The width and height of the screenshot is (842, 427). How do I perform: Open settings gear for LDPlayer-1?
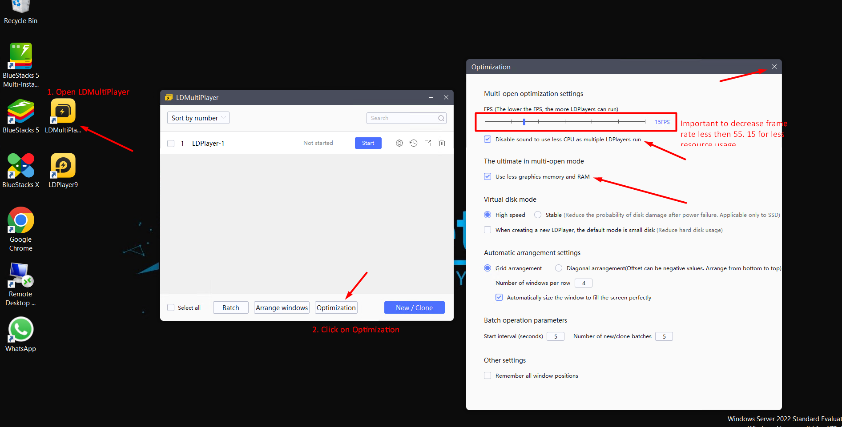pos(399,143)
